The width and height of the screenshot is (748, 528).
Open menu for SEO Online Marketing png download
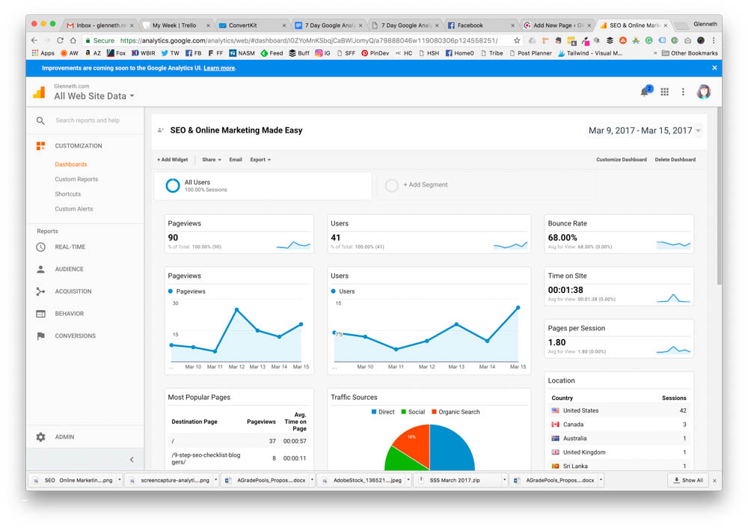[x=120, y=480]
